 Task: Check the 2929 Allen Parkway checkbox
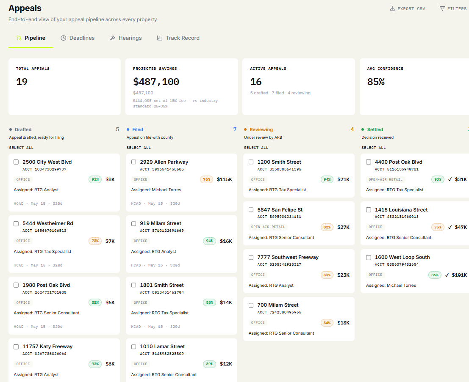point(134,162)
